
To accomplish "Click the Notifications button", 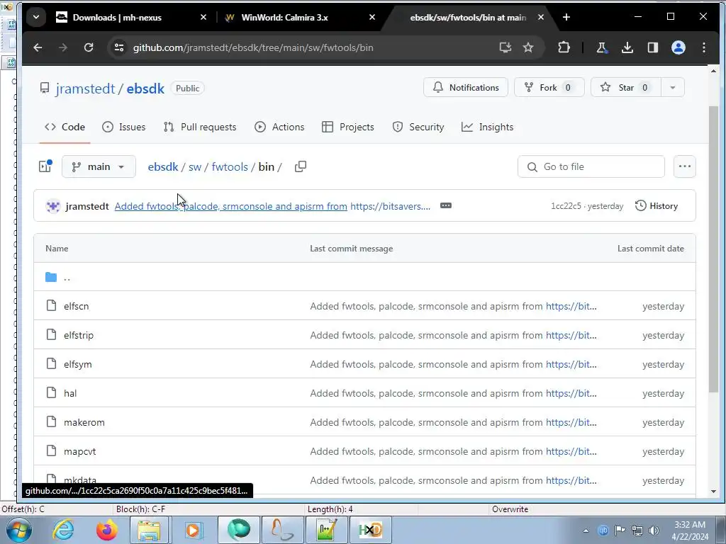I will point(466,87).
